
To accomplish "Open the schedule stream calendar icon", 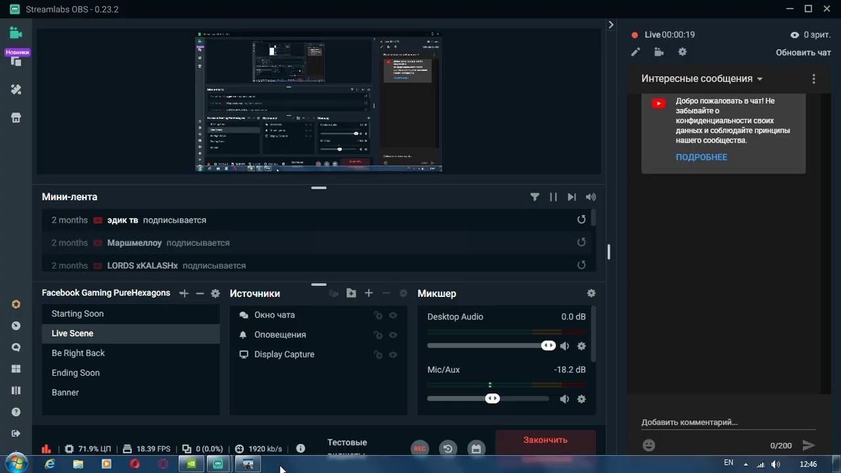I will 476,449.
